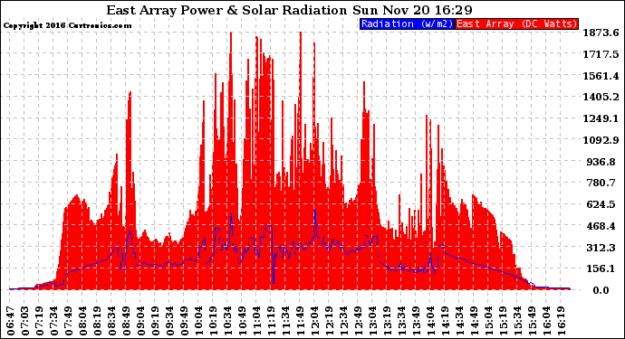The height and width of the screenshot is (339, 625).
Task: Click the East Array (DC Watts) red legend label
Action: point(516,24)
